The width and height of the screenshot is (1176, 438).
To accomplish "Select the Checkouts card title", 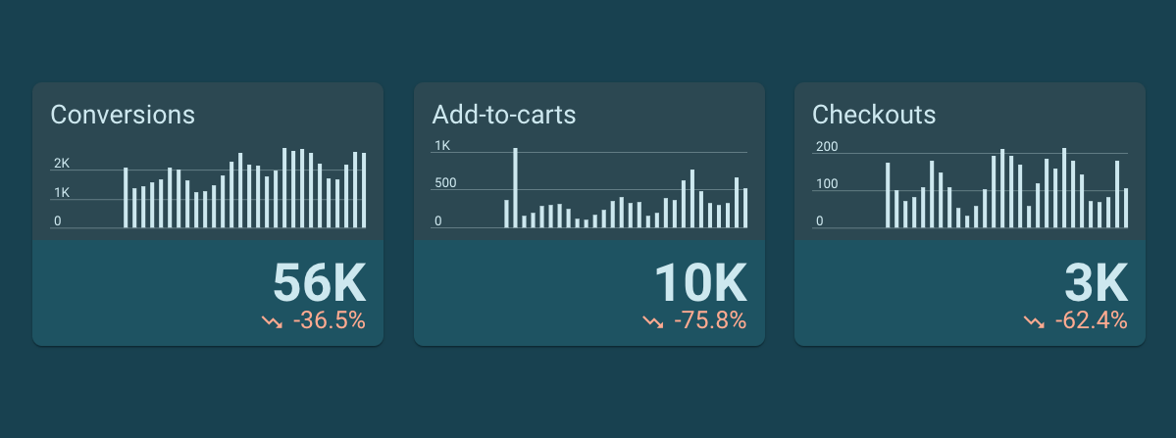I will pyautogui.click(x=874, y=116).
